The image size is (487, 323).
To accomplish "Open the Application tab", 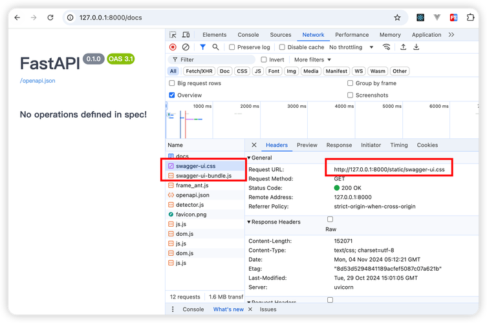I will coord(426,35).
